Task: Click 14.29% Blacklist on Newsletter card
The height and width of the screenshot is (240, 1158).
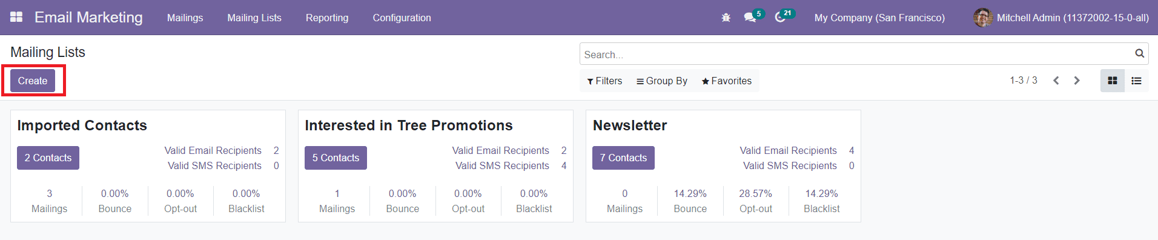Action: 822,201
